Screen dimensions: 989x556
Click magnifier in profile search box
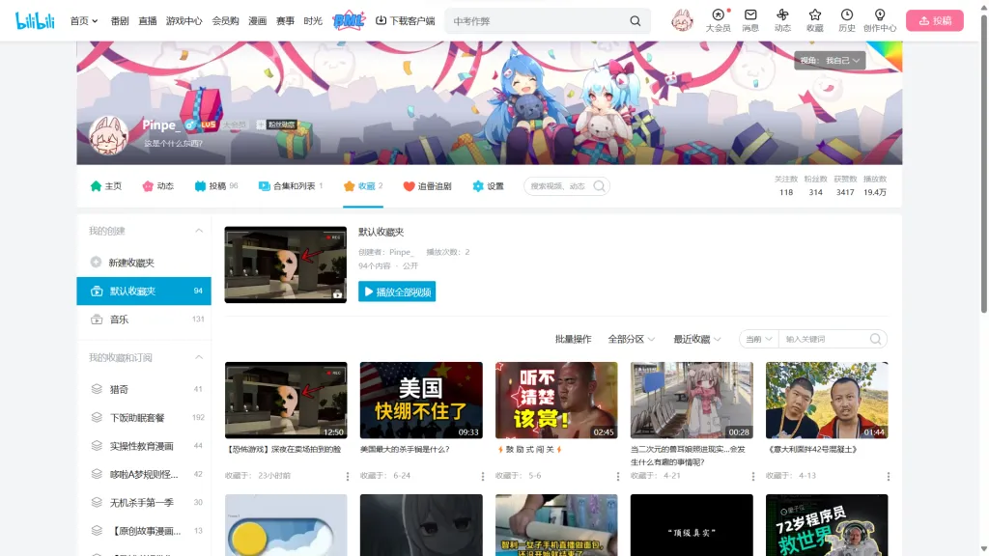click(599, 186)
